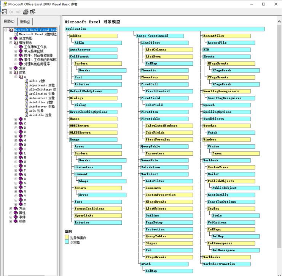Screen dimensions: 282x276
Task: Click the Forward arrow toolbar icon
Action: point(18,12)
